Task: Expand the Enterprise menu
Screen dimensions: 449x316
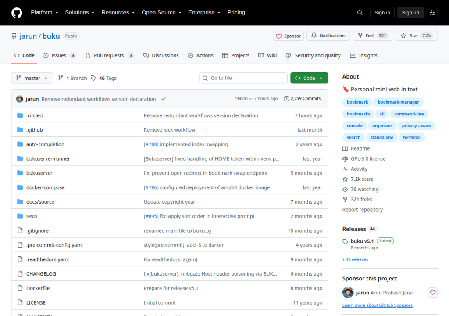Action: 204,13
